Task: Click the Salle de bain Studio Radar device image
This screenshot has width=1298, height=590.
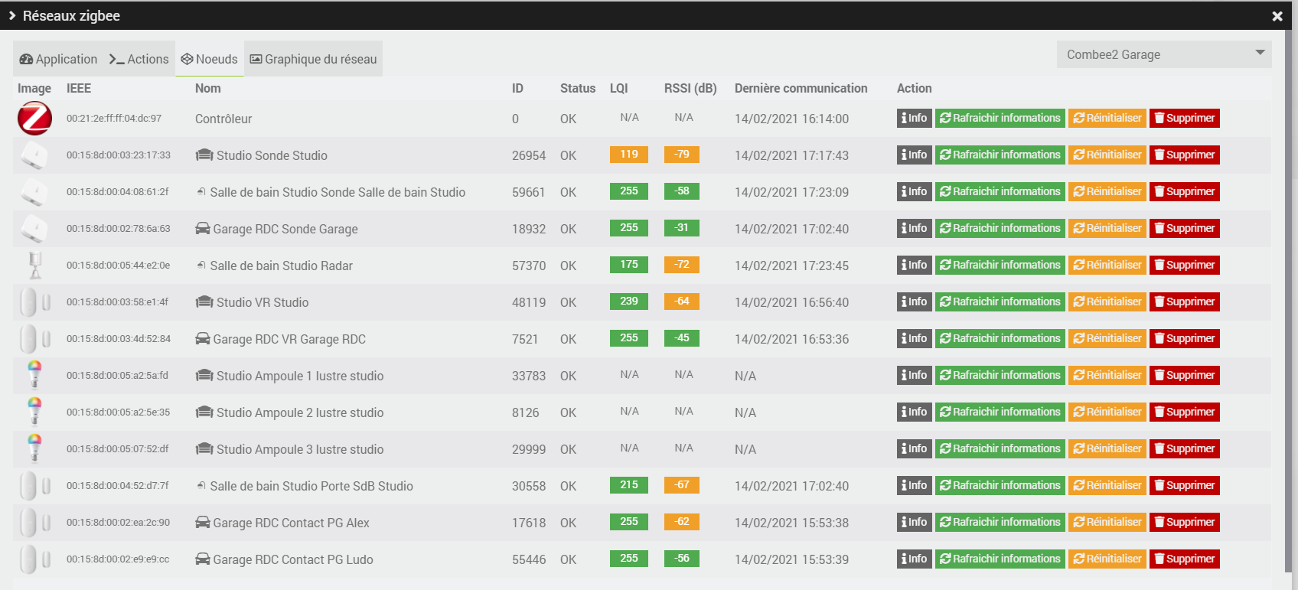Action: [x=34, y=266]
